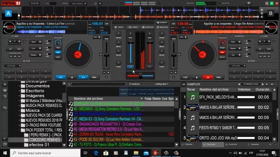Trigger hotcue pad 1 on deck A

[x=9, y=72]
